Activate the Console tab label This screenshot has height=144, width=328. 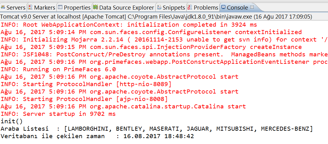[x=237, y=8]
